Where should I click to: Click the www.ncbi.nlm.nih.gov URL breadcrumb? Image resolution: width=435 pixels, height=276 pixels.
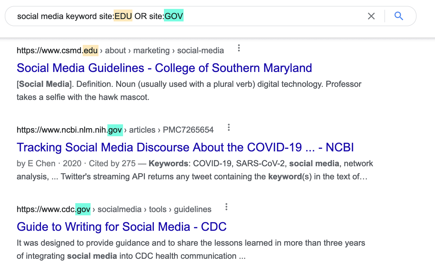[x=69, y=130]
